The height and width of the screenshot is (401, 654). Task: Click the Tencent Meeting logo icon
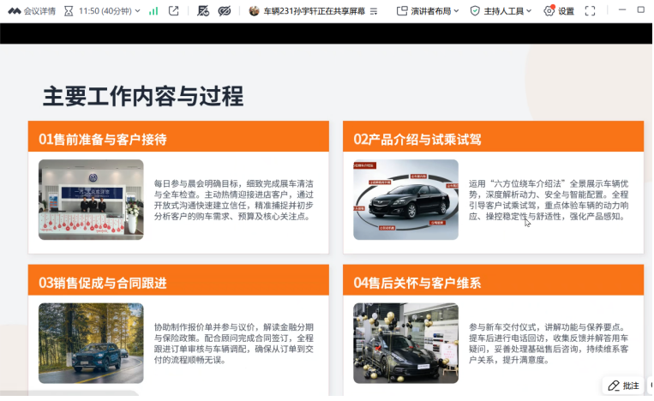pyautogui.click(x=15, y=11)
